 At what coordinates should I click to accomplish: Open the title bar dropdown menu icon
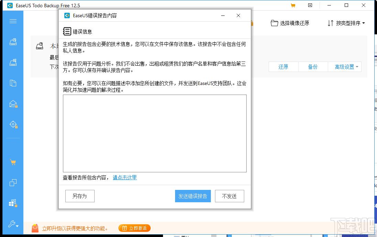tap(310, 5)
